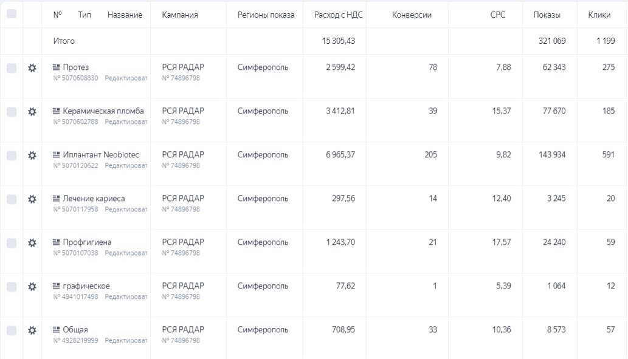Sort table by Конверсии column header
This screenshot has width=628, height=359.
tap(412, 15)
